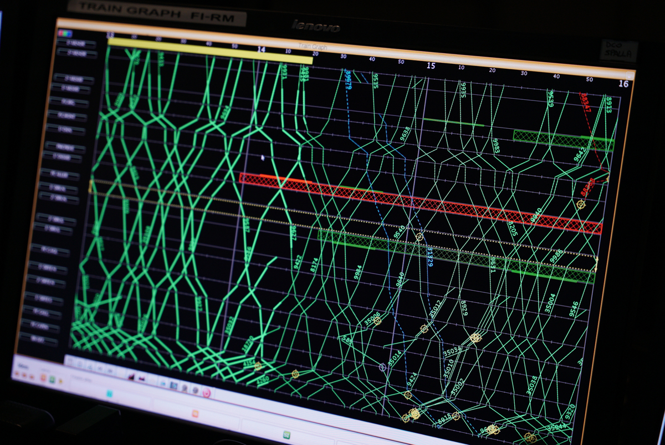Select train label 35004

coord(550,304)
